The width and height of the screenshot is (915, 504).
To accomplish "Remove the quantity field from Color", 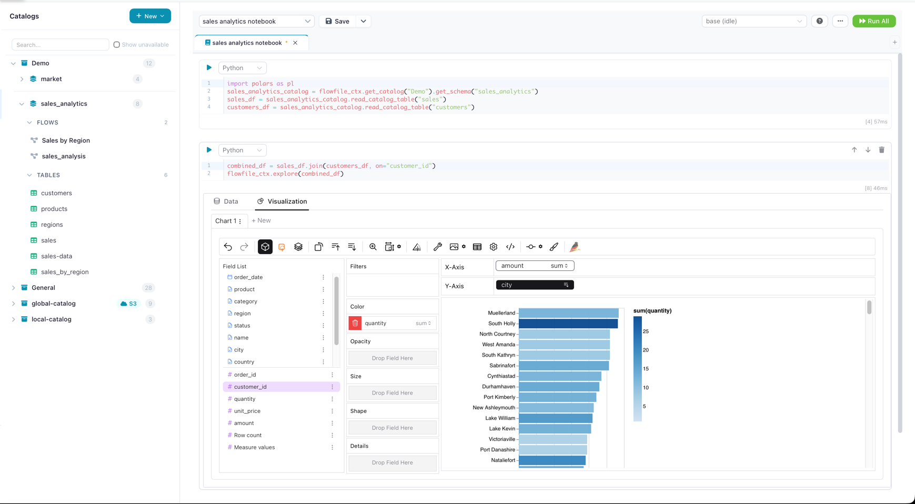I will point(355,323).
